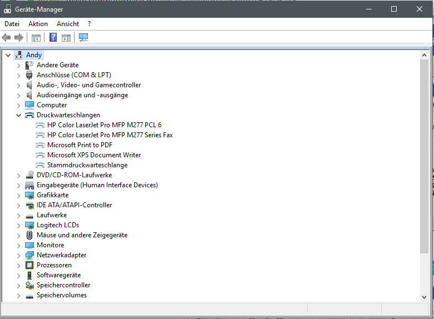Collapse the Andy root node

[x=8, y=55]
